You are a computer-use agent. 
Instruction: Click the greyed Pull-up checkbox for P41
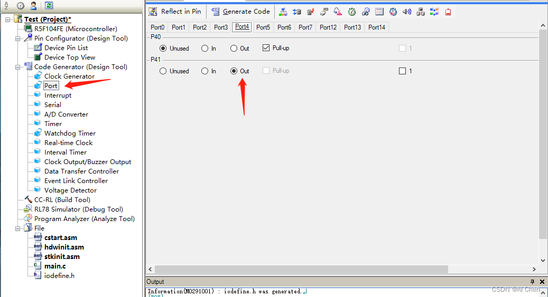click(266, 71)
